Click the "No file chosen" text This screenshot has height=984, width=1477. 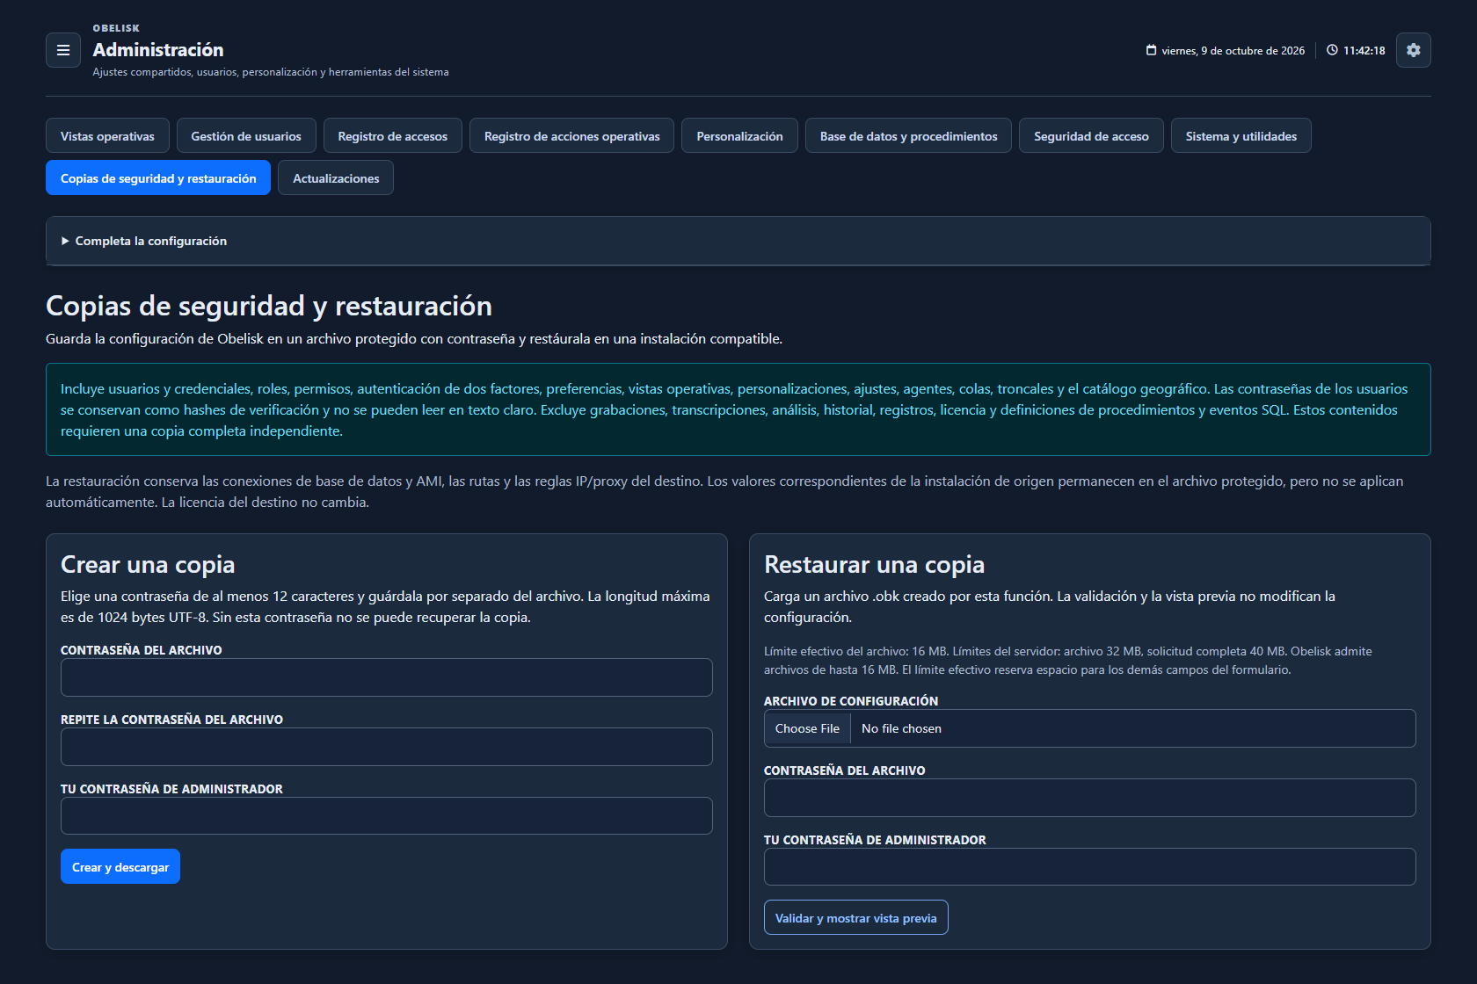pyautogui.click(x=901, y=728)
